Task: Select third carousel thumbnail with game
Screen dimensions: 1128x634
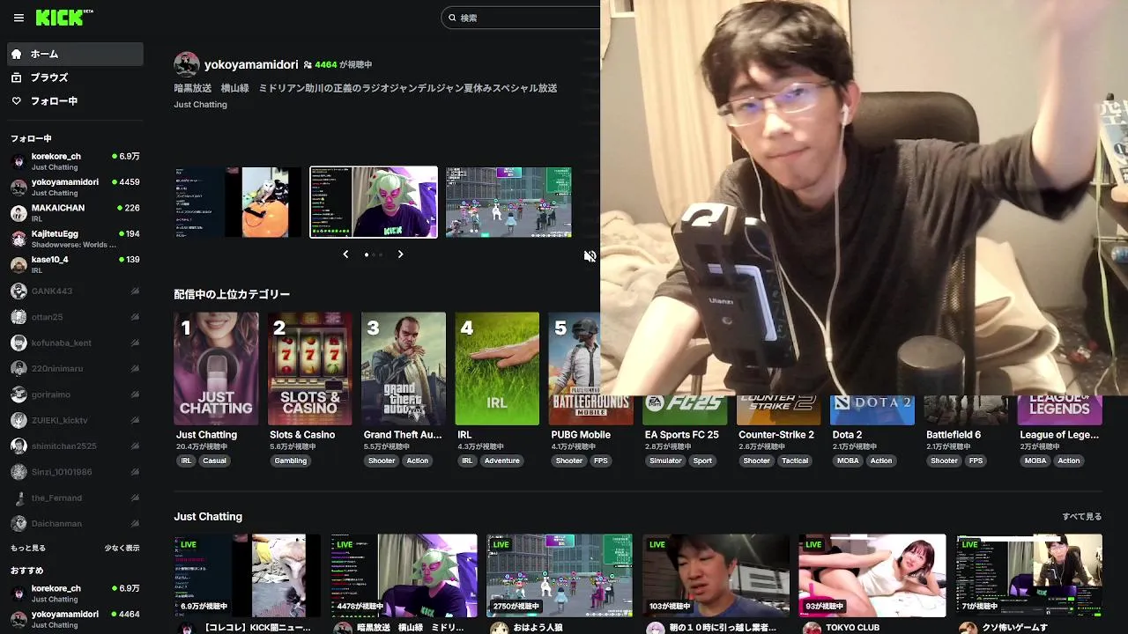Action: [508, 202]
